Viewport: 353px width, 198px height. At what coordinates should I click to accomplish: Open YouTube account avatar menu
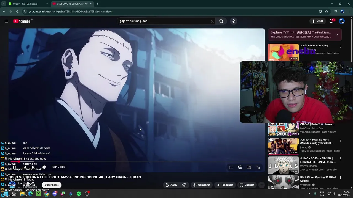click(x=342, y=21)
